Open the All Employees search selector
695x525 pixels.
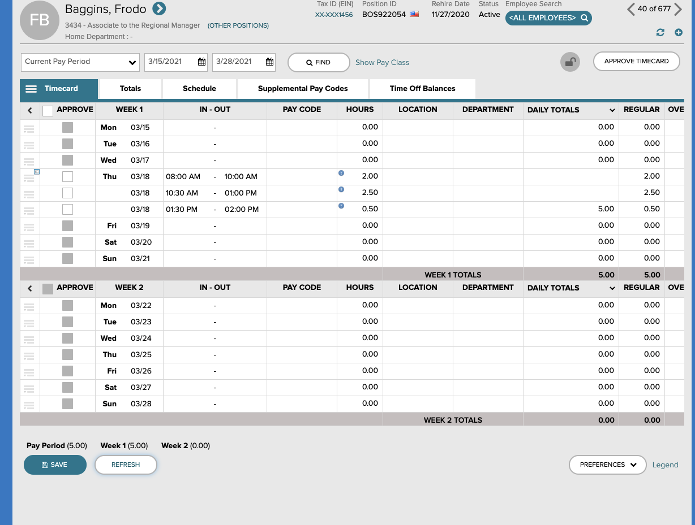tap(548, 18)
